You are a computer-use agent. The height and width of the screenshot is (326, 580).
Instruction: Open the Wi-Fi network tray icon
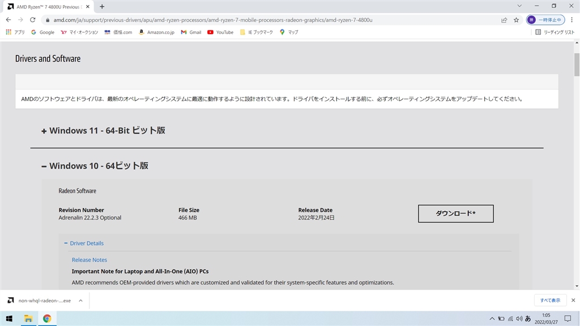point(510,319)
